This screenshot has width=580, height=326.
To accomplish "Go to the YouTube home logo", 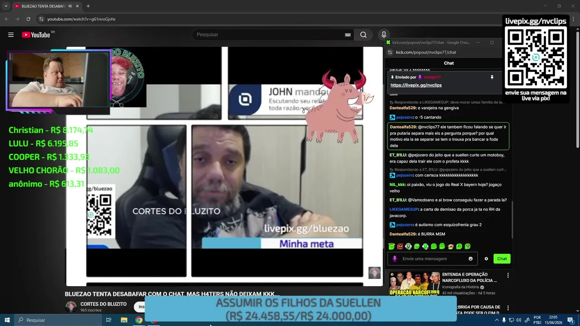I will pos(36,35).
